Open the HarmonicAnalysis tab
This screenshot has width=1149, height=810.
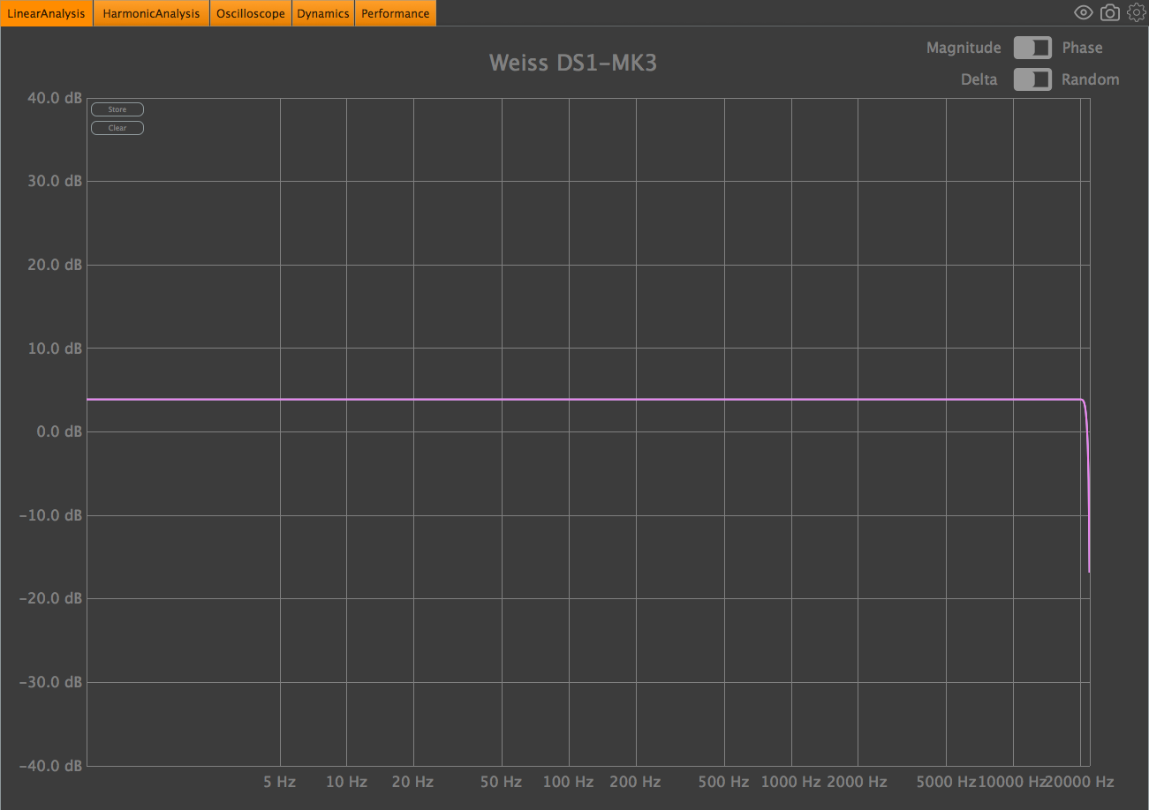(x=151, y=13)
